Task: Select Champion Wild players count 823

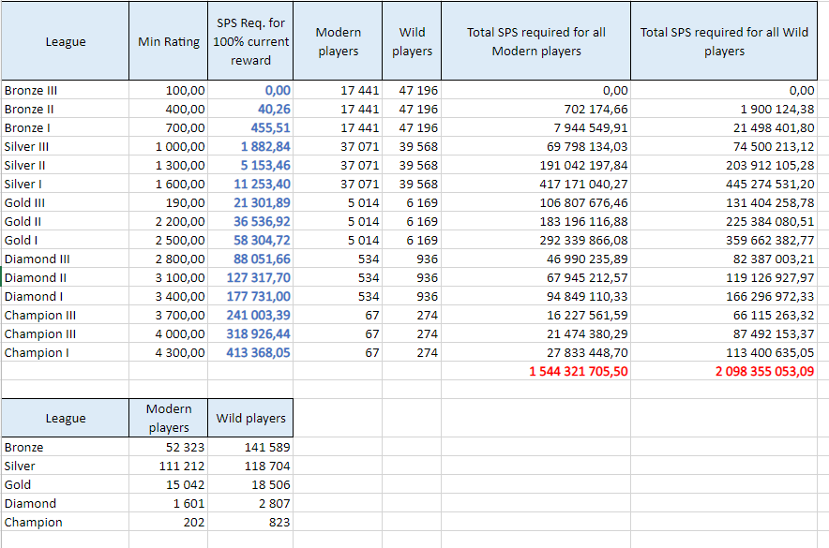Action: tap(250, 522)
